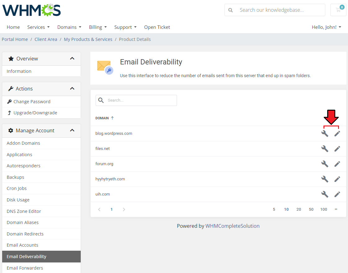Viewport: 348px width, 273px height.
Task: Select Email Deliverability in the sidebar
Action: [42, 257]
